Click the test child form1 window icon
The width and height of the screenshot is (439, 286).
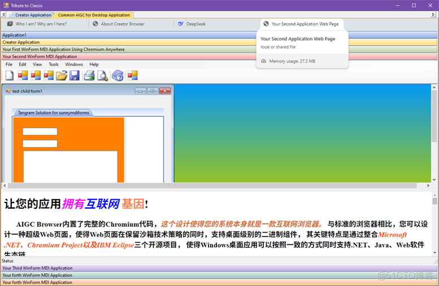pos(8,91)
